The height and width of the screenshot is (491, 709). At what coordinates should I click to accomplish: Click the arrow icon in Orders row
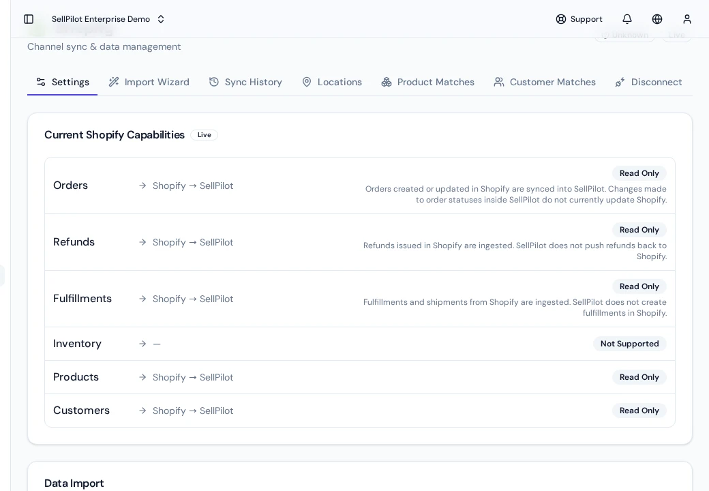142,185
